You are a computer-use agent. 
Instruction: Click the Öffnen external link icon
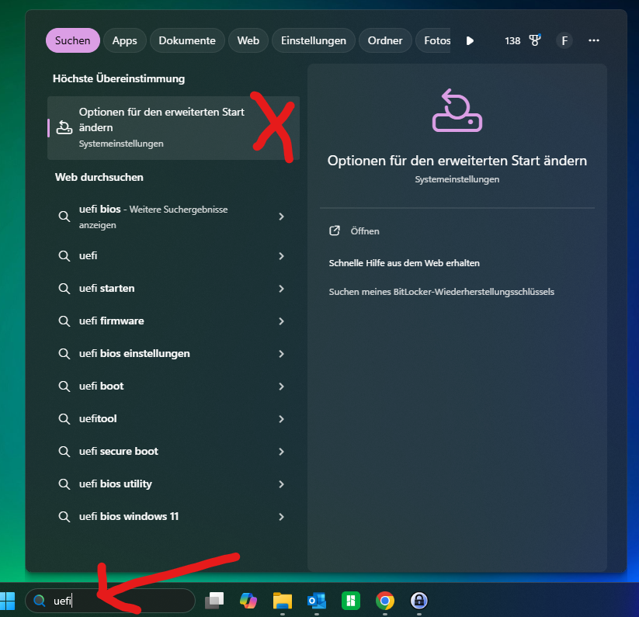335,231
